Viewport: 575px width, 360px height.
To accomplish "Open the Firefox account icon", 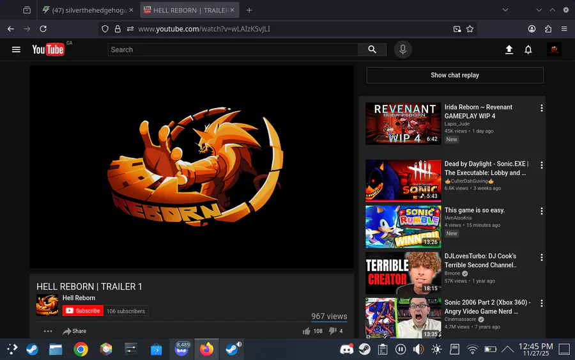I will (532, 29).
